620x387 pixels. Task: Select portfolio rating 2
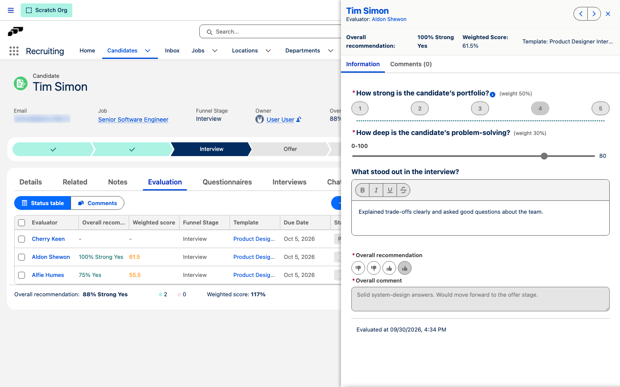click(420, 108)
